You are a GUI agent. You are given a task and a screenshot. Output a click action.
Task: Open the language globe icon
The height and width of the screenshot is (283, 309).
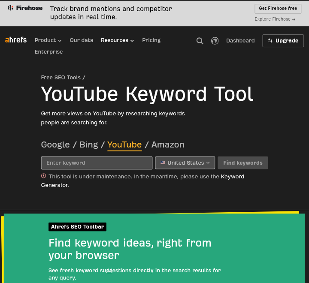pos(215,41)
